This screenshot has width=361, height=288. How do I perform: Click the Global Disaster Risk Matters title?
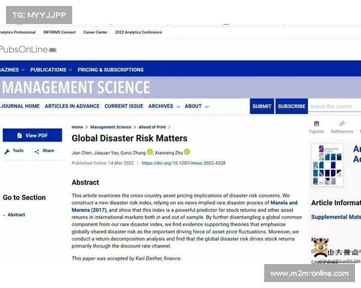point(129,138)
